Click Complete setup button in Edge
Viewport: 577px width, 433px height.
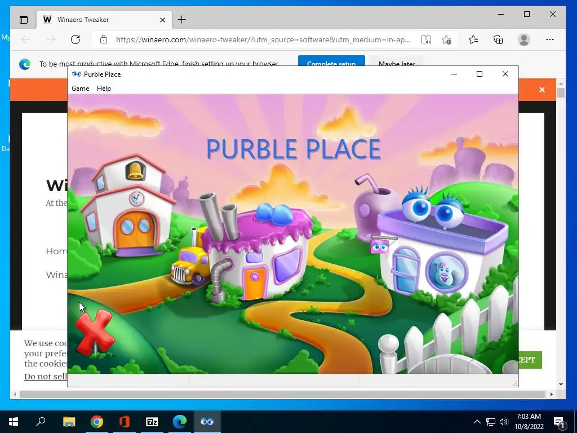pos(331,62)
